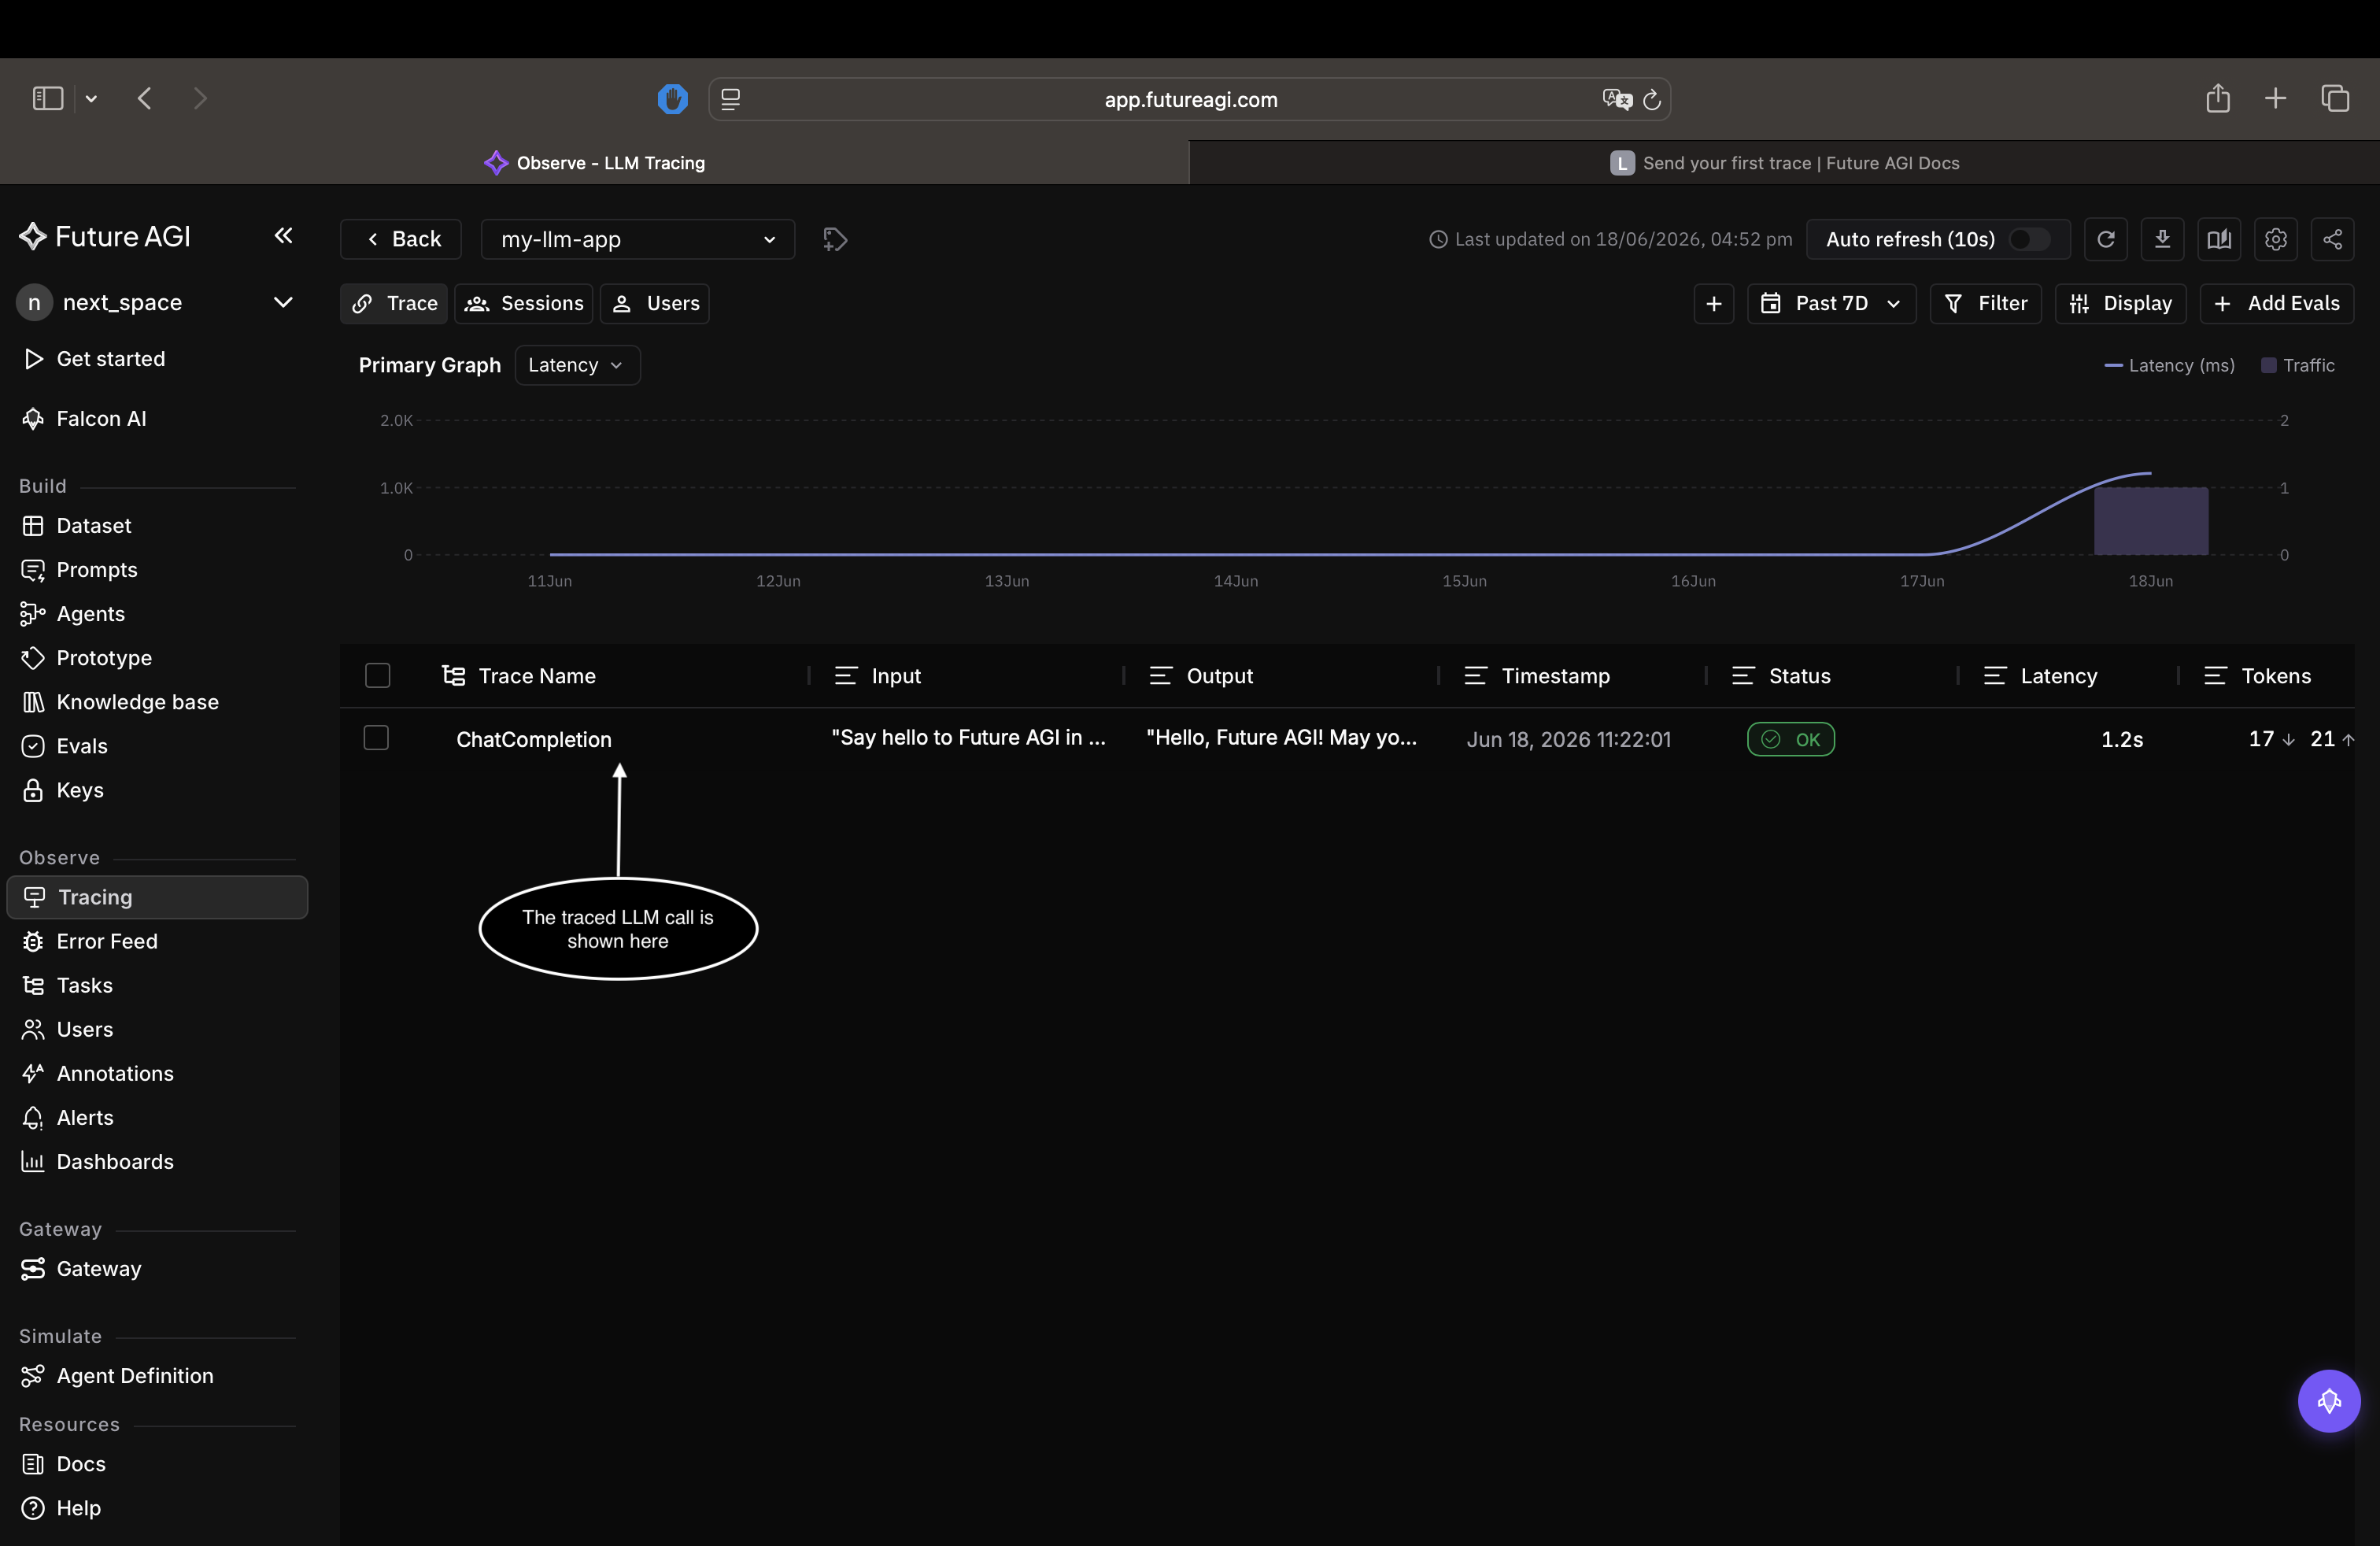The height and width of the screenshot is (1546, 2380).
Task: Open the Falcon AI floating assistant button
Action: (x=2329, y=1400)
